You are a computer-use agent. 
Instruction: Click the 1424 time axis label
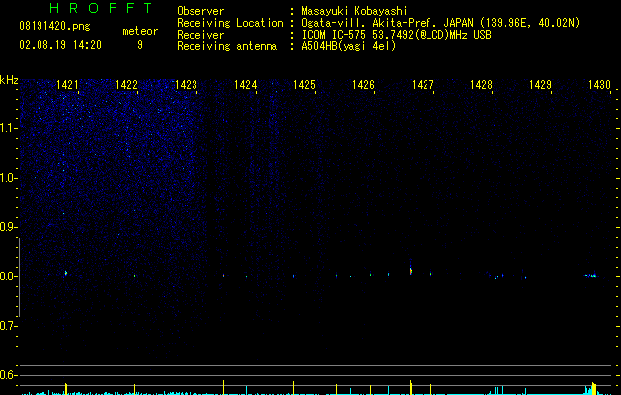click(x=245, y=84)
